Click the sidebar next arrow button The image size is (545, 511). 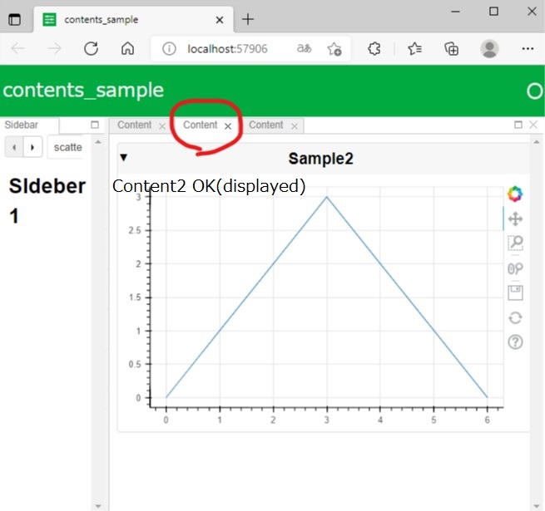pos(32,147)
